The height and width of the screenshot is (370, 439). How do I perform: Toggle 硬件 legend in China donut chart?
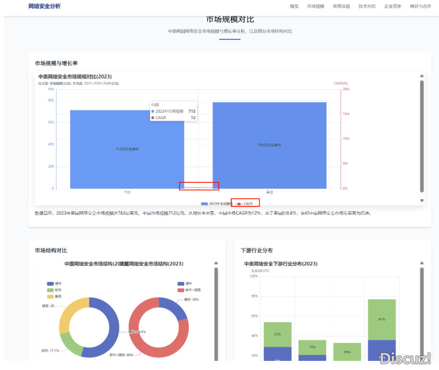point(54,284)
